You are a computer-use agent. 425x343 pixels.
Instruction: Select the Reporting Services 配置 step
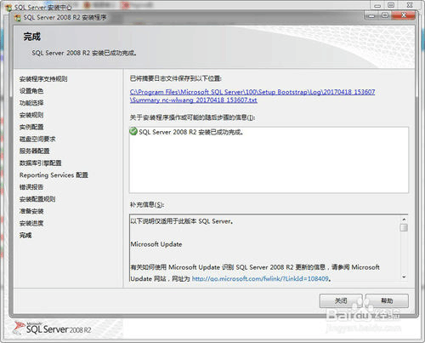[54, 175]
